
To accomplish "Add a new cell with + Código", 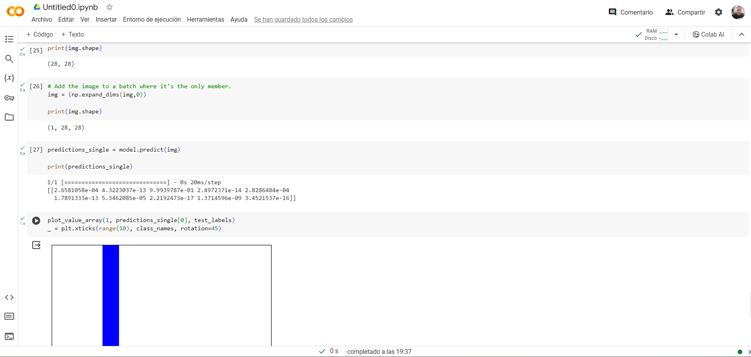I will point(40,35).
